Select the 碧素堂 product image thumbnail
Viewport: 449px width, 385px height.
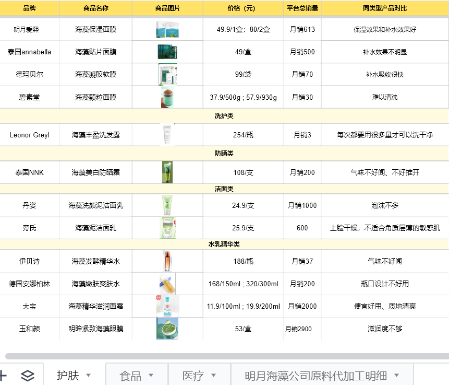coord(167,97)
